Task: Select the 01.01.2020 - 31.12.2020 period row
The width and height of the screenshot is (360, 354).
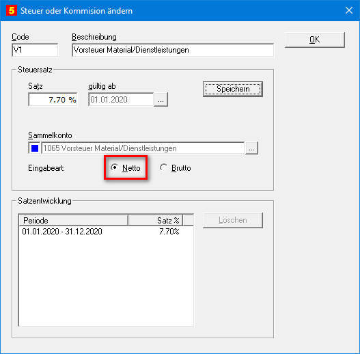Action: point(106,231)
